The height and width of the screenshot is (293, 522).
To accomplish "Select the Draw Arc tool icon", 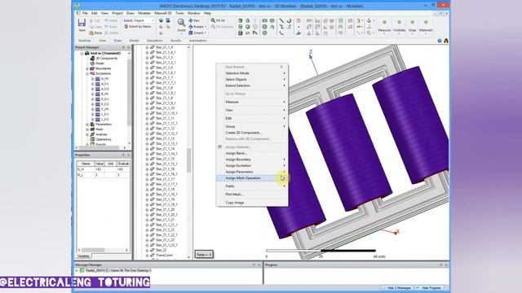I will point(289,20).
